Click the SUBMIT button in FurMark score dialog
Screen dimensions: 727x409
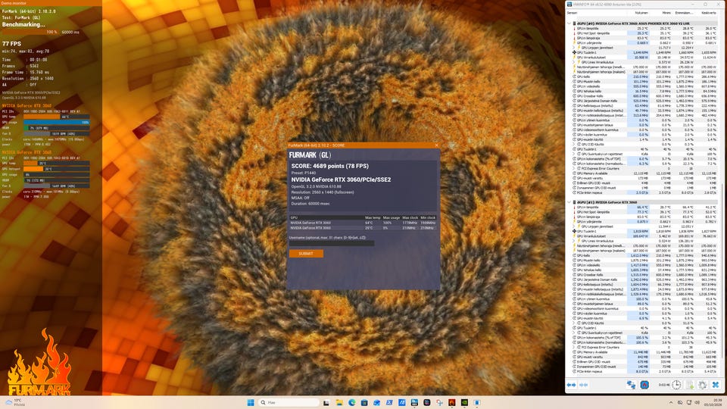(306, 254)
